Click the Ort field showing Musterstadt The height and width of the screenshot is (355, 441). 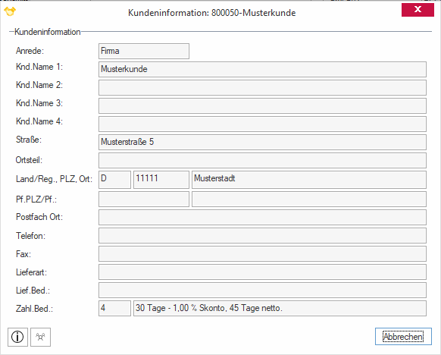point(309,180)
